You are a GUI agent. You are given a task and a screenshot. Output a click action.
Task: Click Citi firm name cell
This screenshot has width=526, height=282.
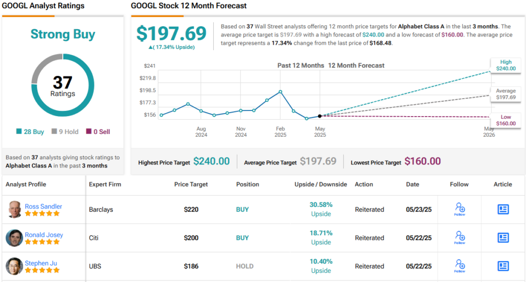coord(93,238)
